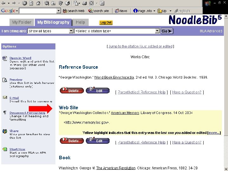Viewport: 228px width, 171px height.
Task: Open Parenthetical Reference Help for Web Site
Action: click(142, 142)
